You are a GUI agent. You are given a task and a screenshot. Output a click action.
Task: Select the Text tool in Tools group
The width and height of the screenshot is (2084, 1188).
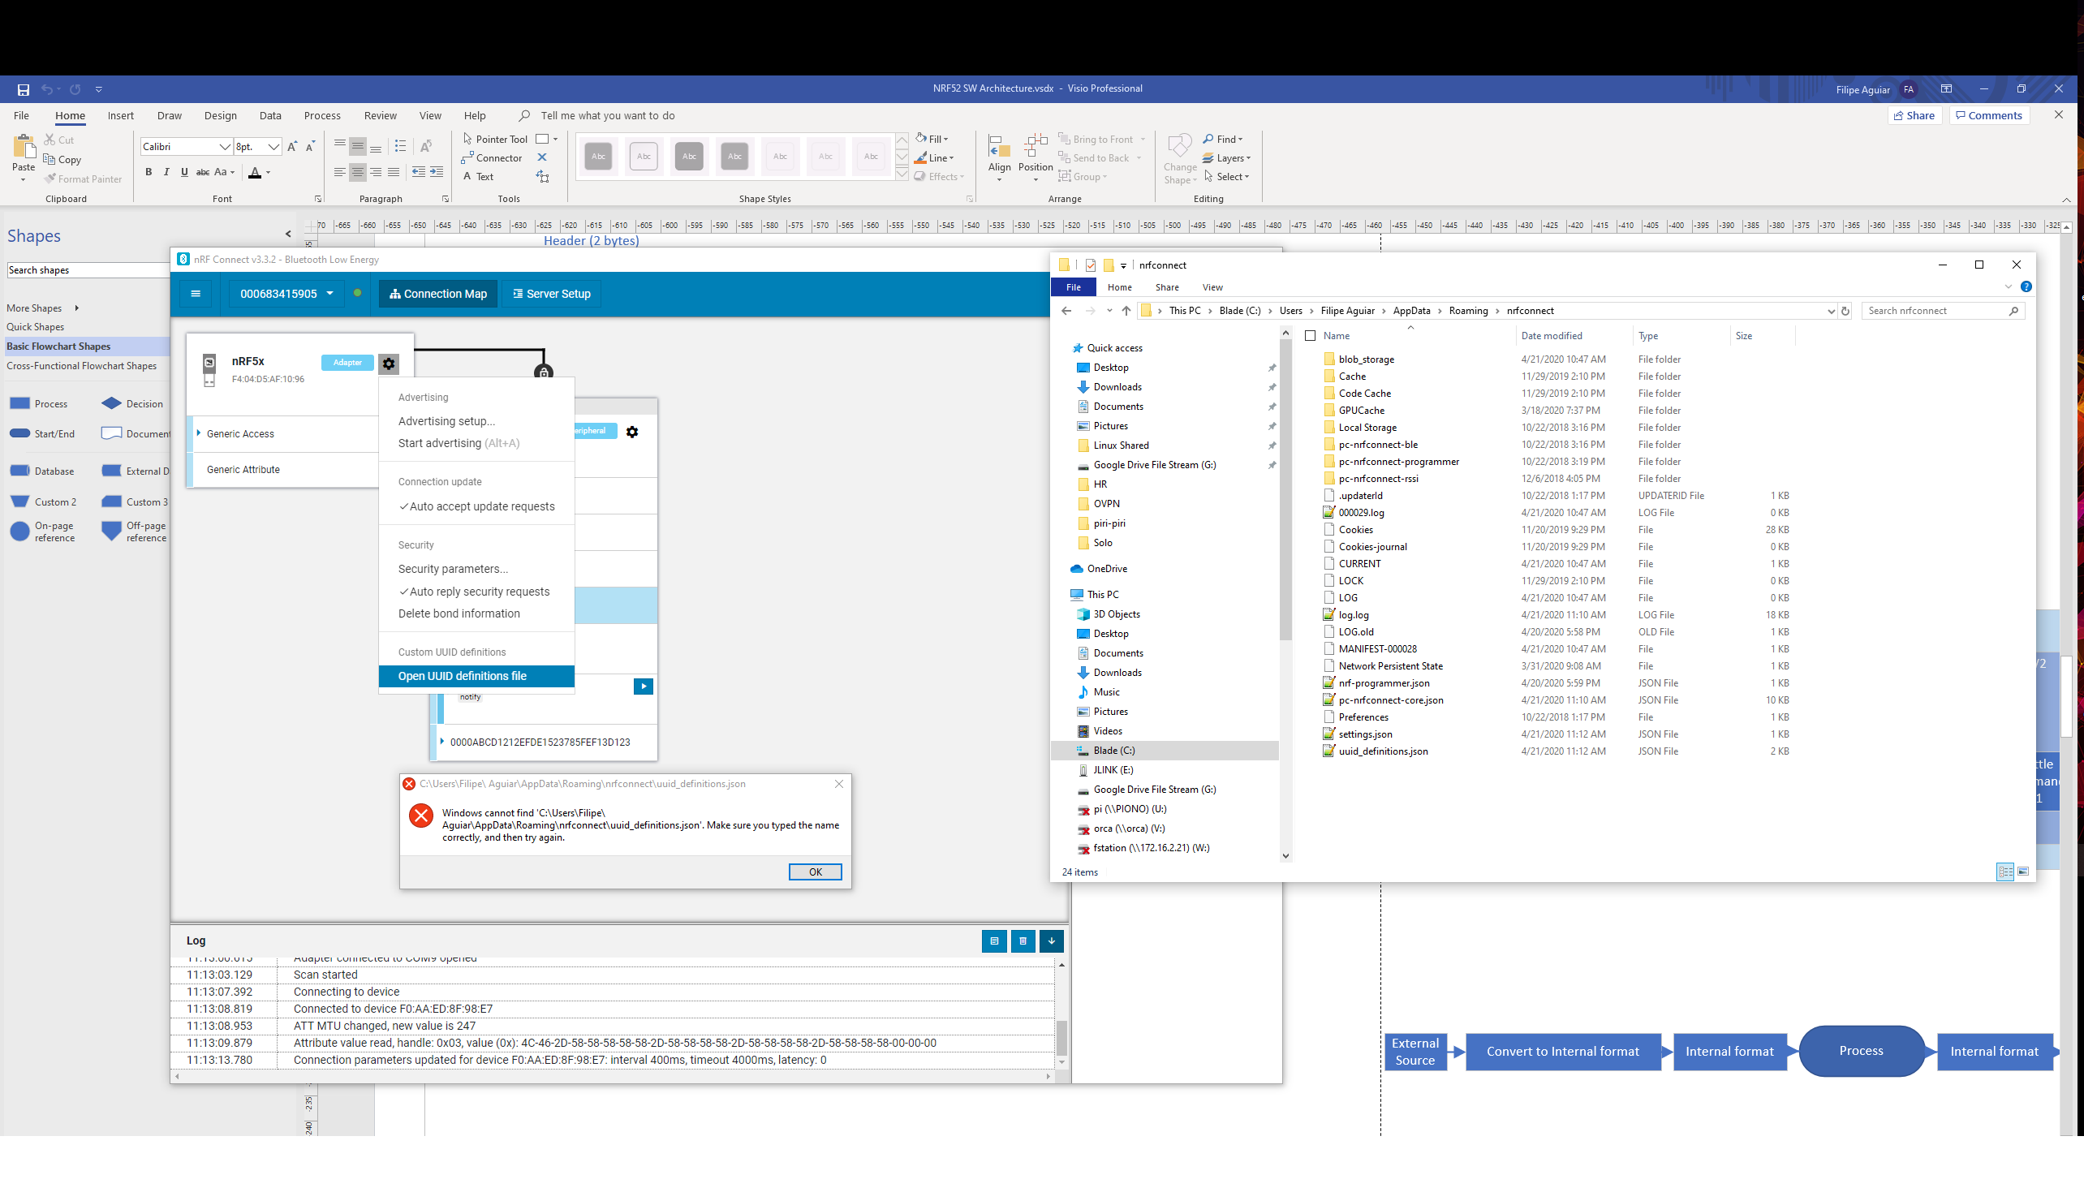coord(478,176)
